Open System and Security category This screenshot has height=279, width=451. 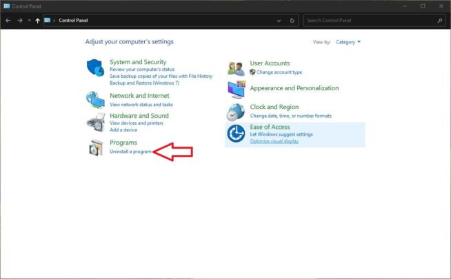138,62
